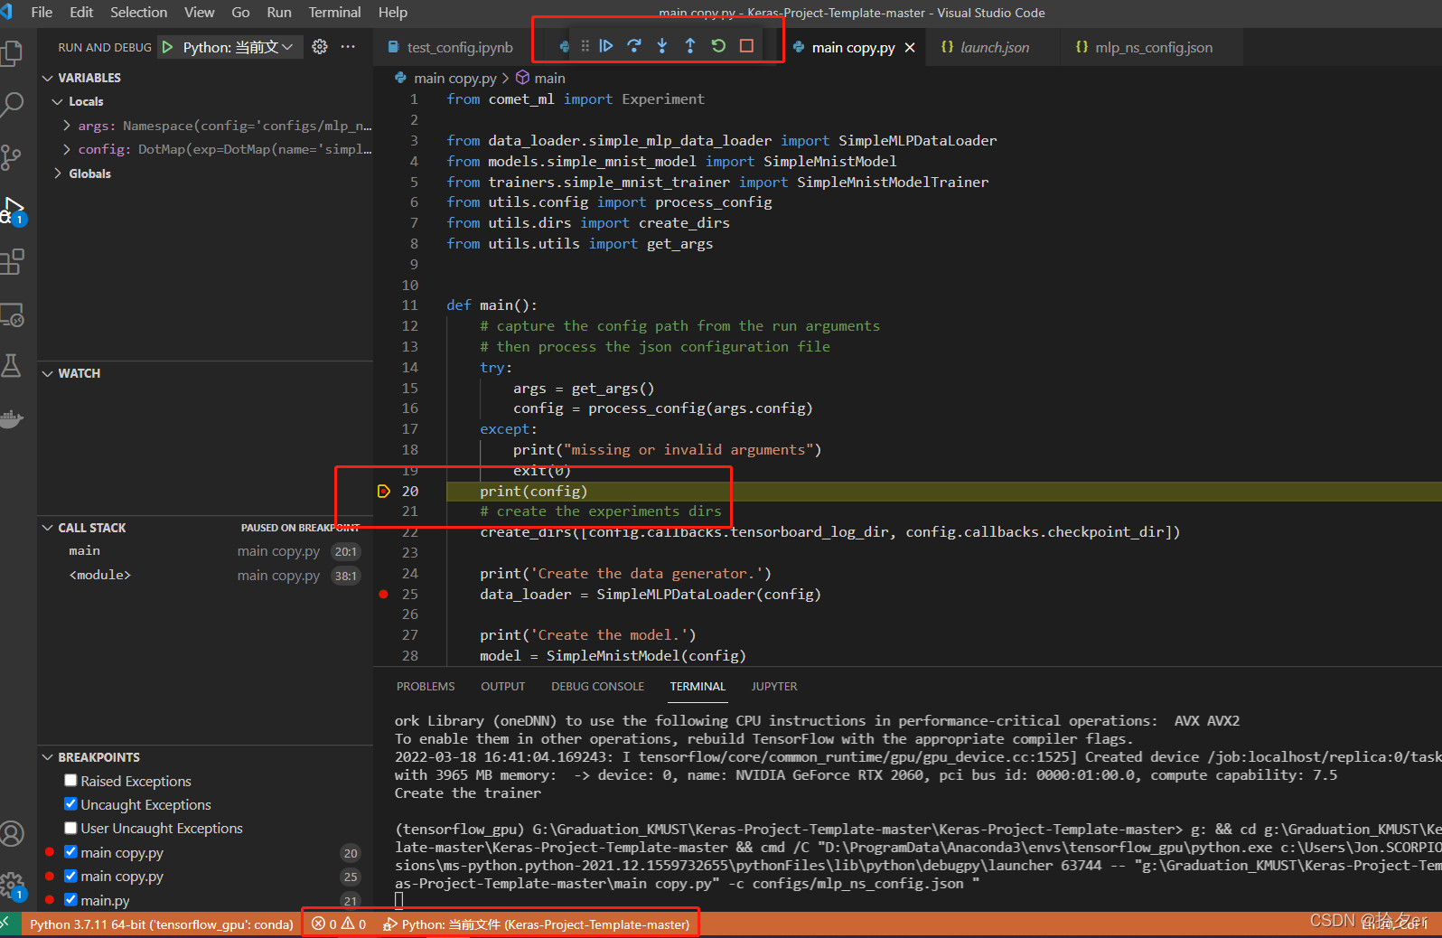
Task: Open the File menu
Action: pyautogui.click(x=42, y=13)
